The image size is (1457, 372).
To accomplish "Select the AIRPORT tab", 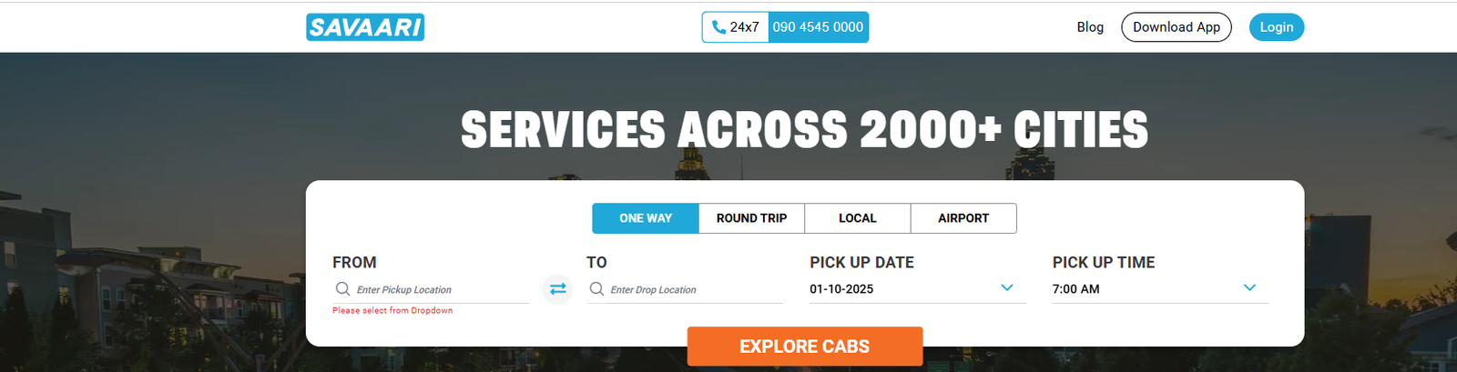I will point(963,218).
